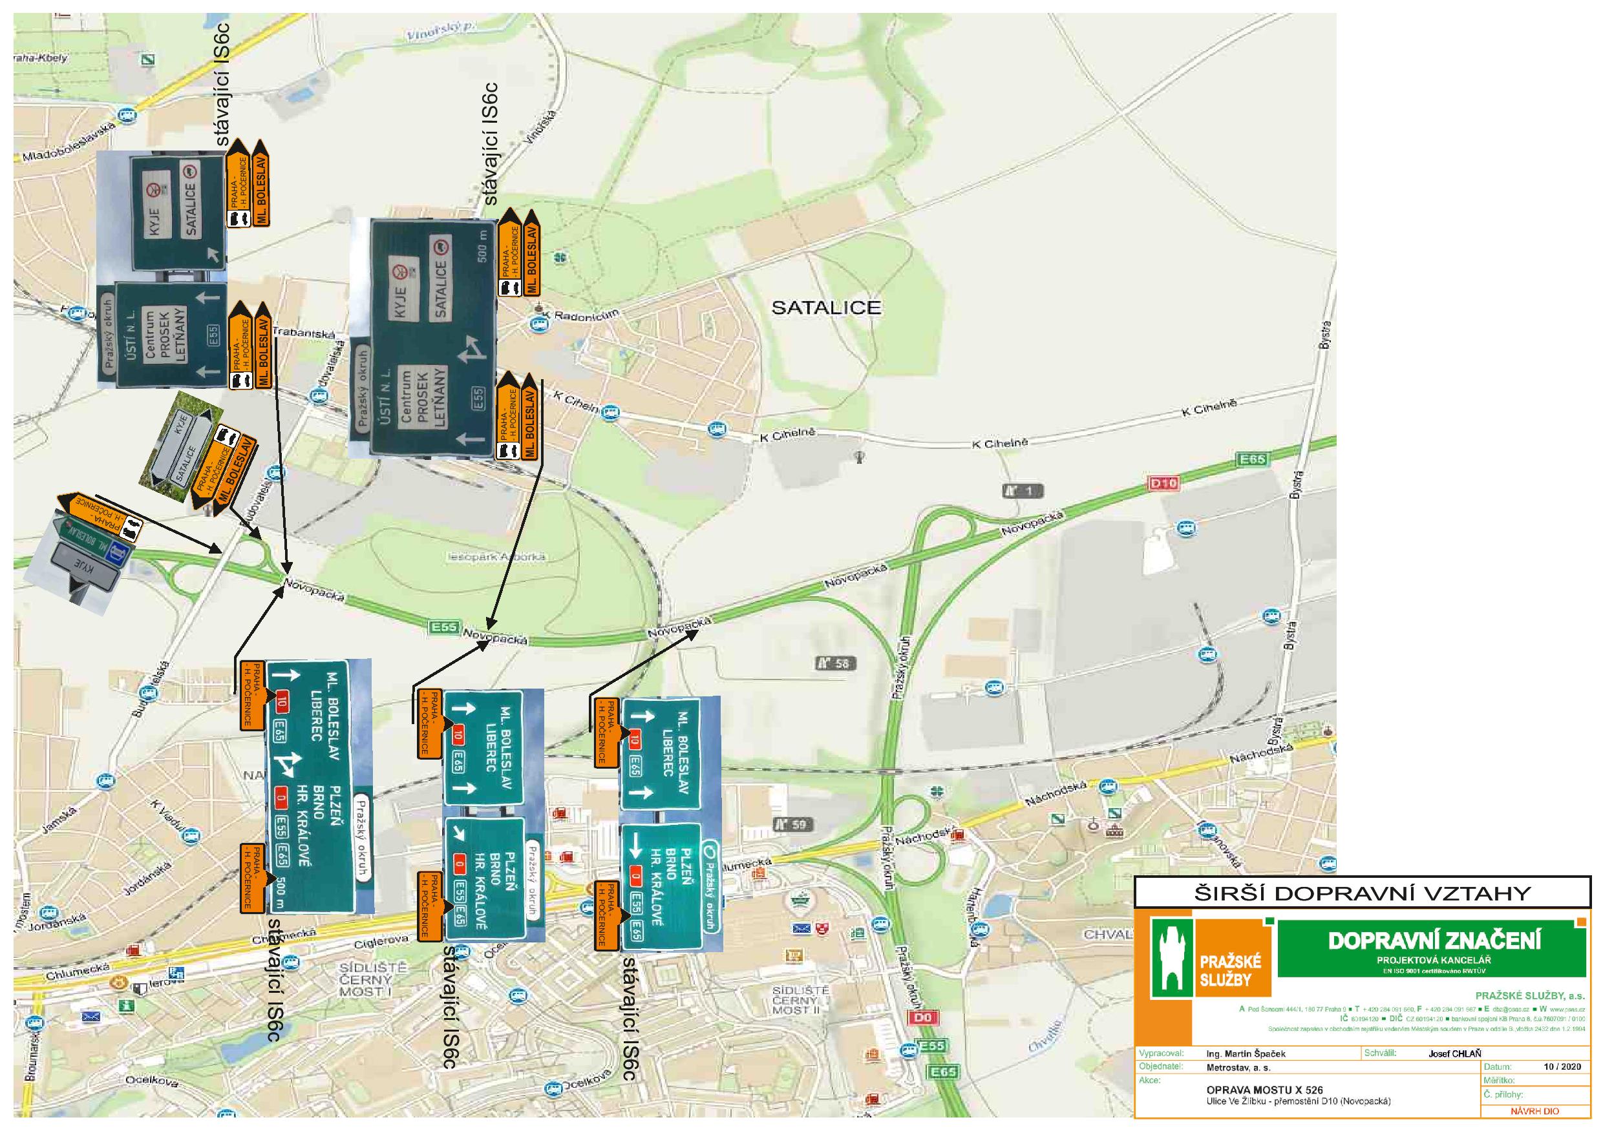1603x1133 pixels.
Task: Click motorway exit marker number 59
Action: (793, 825)
